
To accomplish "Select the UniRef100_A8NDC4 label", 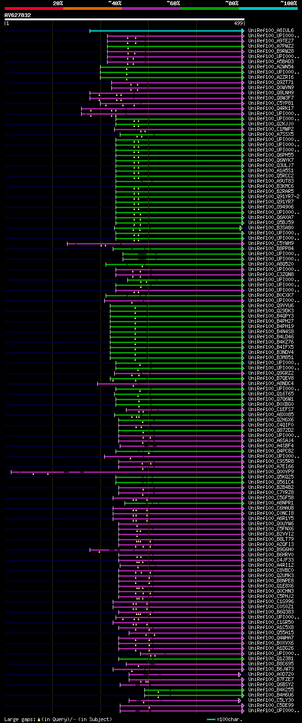I will 271,384.
